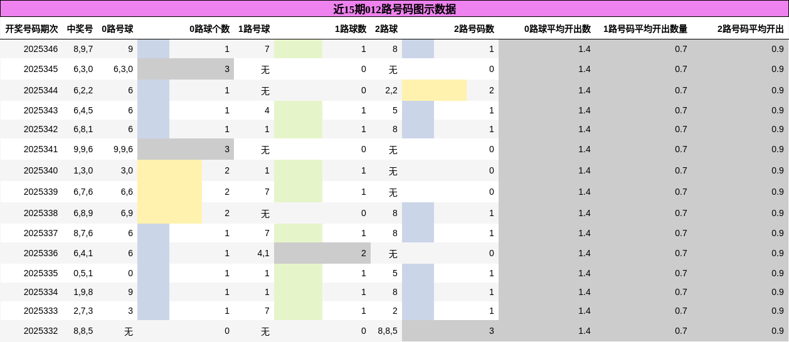The image size is (789, 342).
Task: Click period number 2025342
Action: click(x=41, y=129)
